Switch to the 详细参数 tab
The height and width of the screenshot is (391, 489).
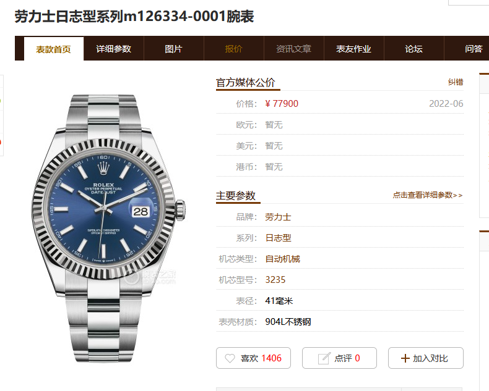[x=114, y=49]
